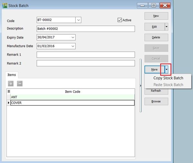
Task: Expand the Expiry Date picker
Action: point(73,37)
